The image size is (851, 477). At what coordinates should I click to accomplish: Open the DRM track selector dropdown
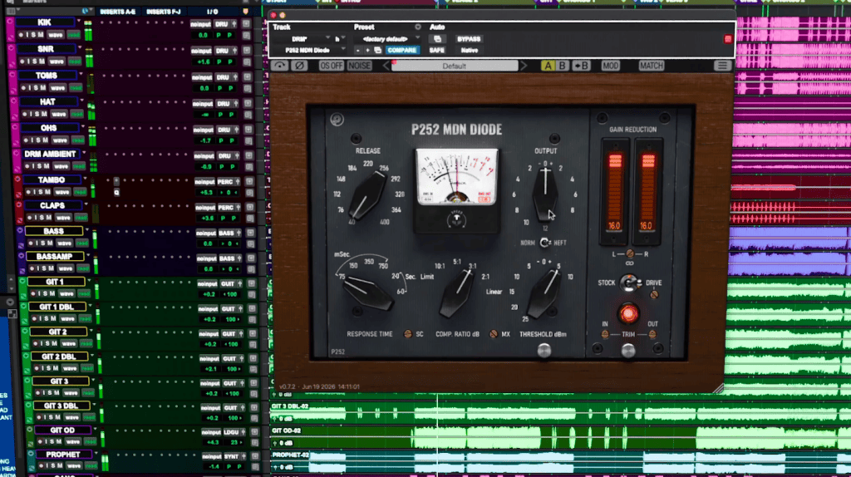301,39
